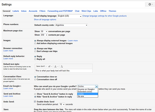The width and height of the screenshot is (155, 112).
Task: Open the Offline tab
Action: pos(103,11)
